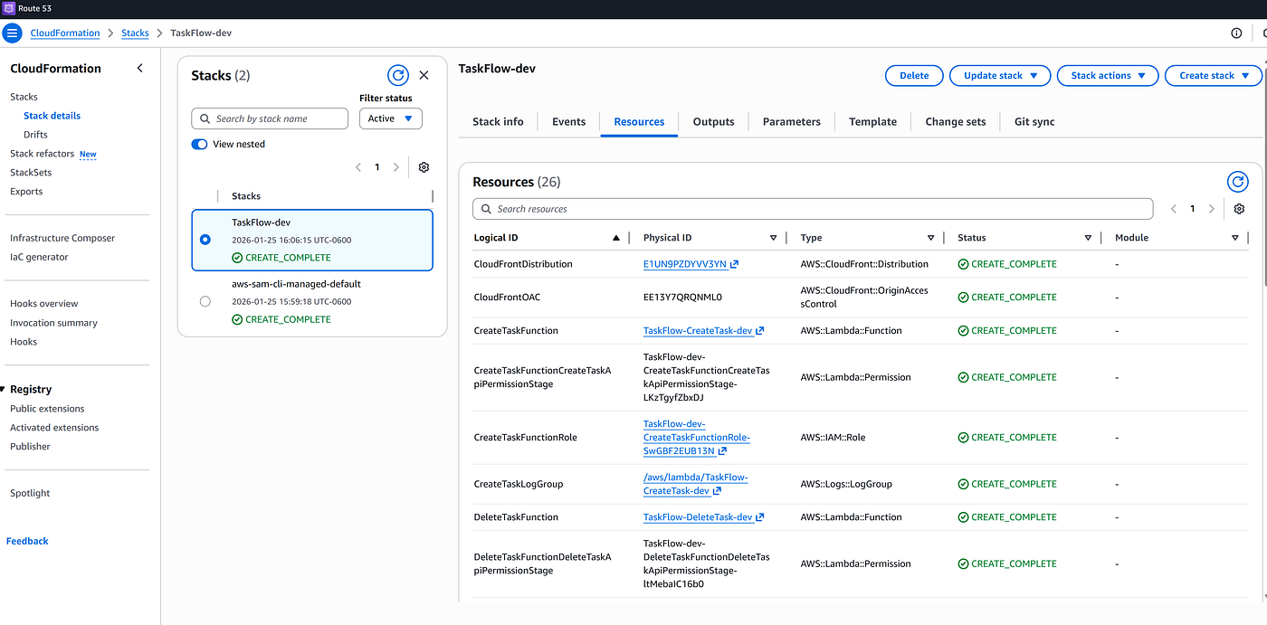Open the Filter status Active dropdown
Screen dimensions: 1267x625
pos(390,118)
